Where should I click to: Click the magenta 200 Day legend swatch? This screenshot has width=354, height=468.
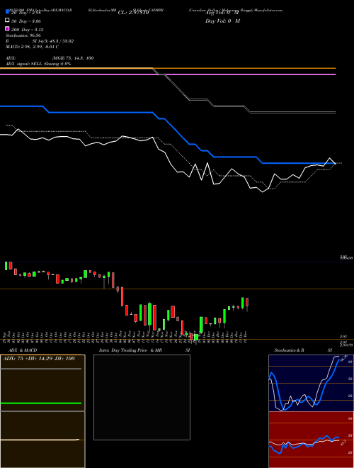(x=8, y=29)
